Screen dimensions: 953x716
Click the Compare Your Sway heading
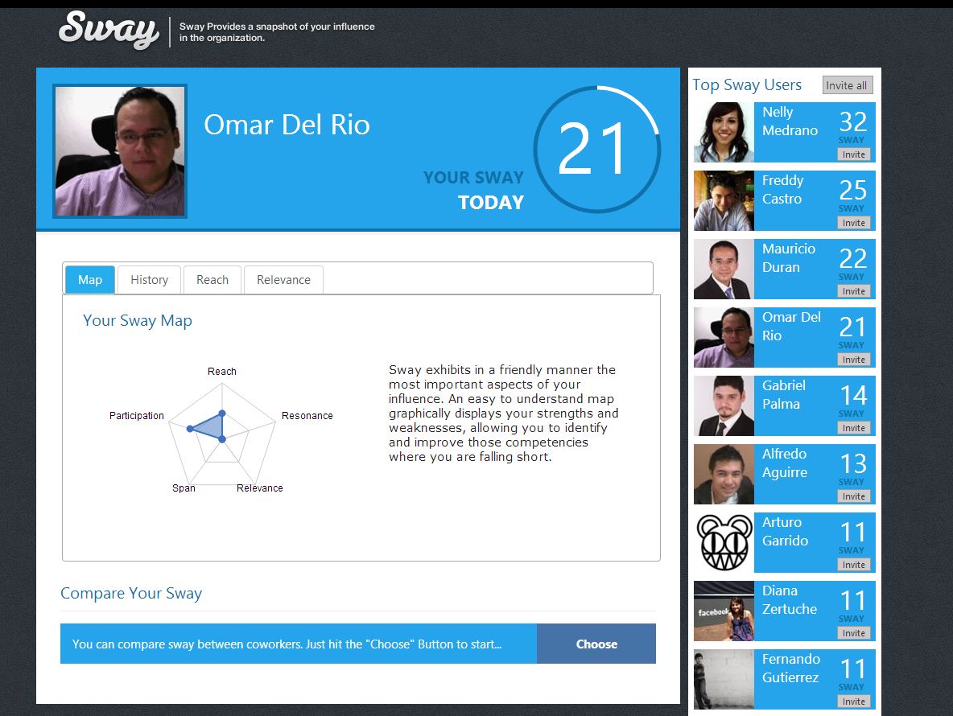(x=131, y=594)
